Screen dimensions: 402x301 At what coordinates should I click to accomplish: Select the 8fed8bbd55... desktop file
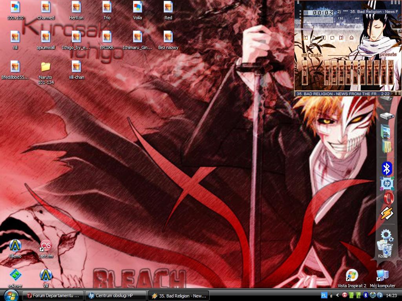pyautogui.click(x=15, y=70)
